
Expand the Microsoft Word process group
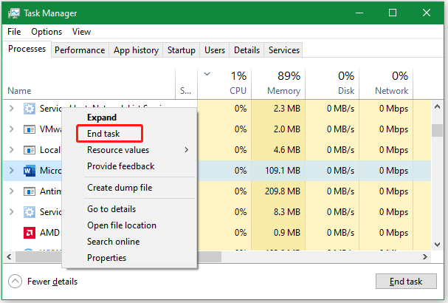pos(11,170)
